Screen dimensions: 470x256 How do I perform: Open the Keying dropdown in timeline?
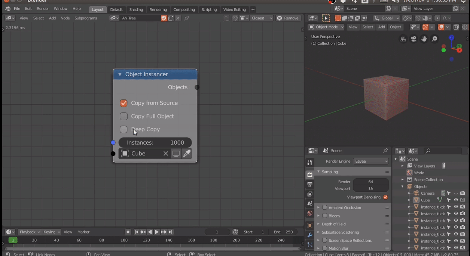tap(51, 232)
